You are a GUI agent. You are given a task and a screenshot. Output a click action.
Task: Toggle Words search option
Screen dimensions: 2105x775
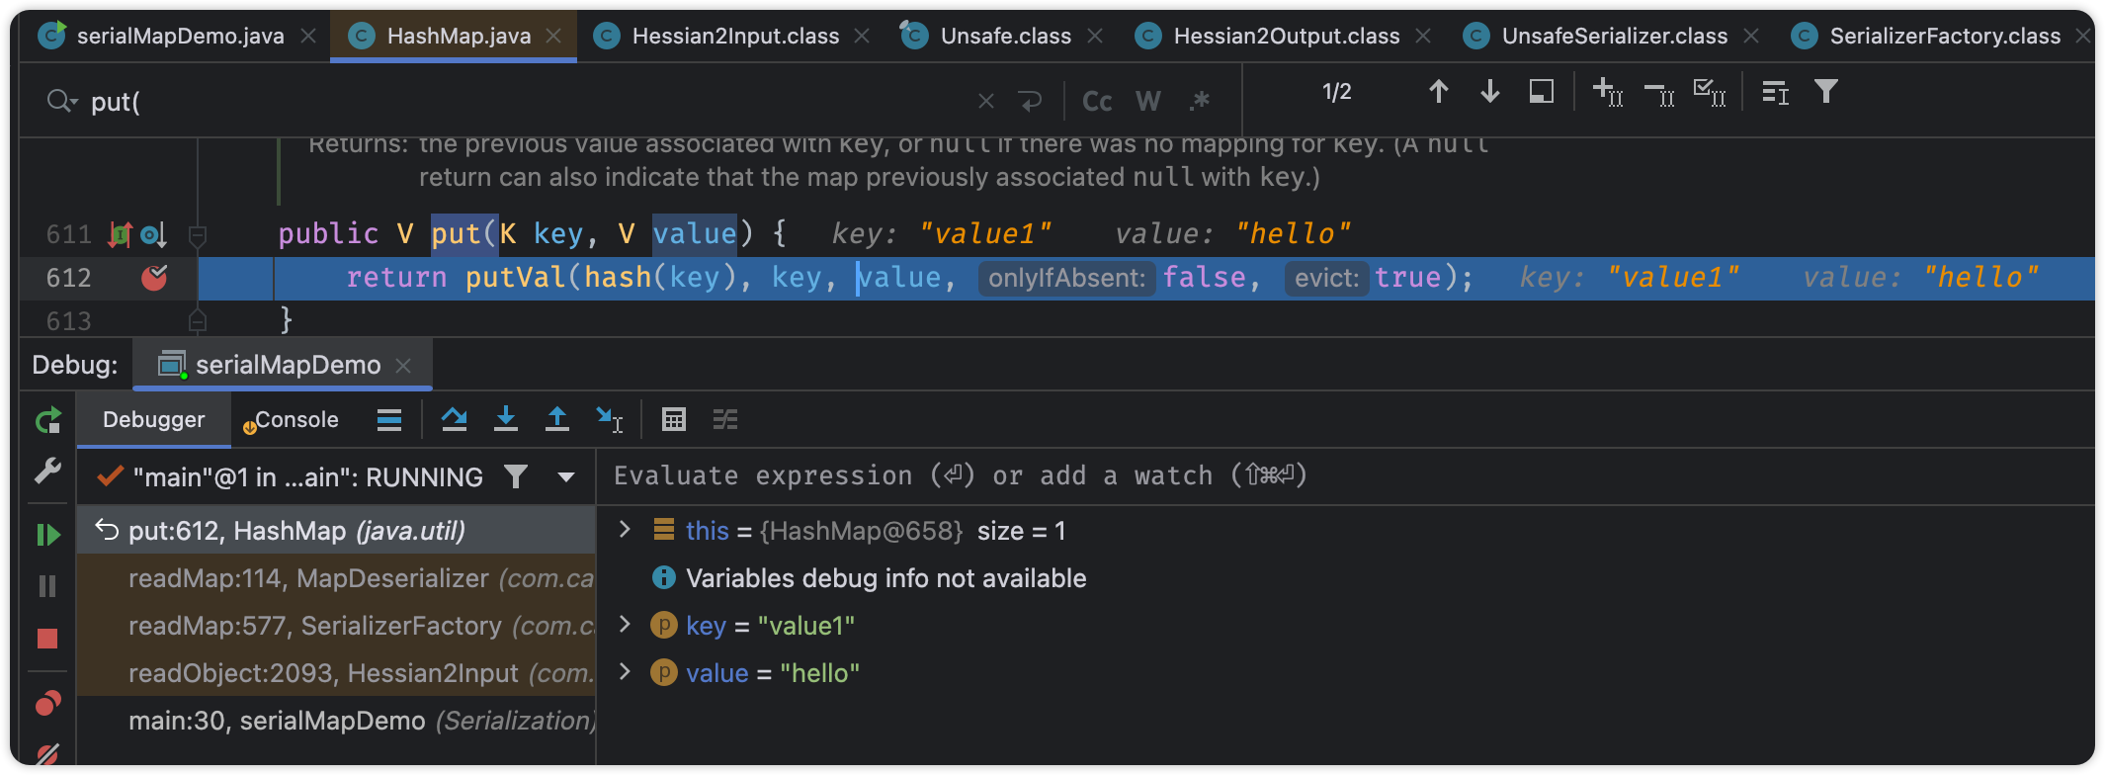(1148, 101)
